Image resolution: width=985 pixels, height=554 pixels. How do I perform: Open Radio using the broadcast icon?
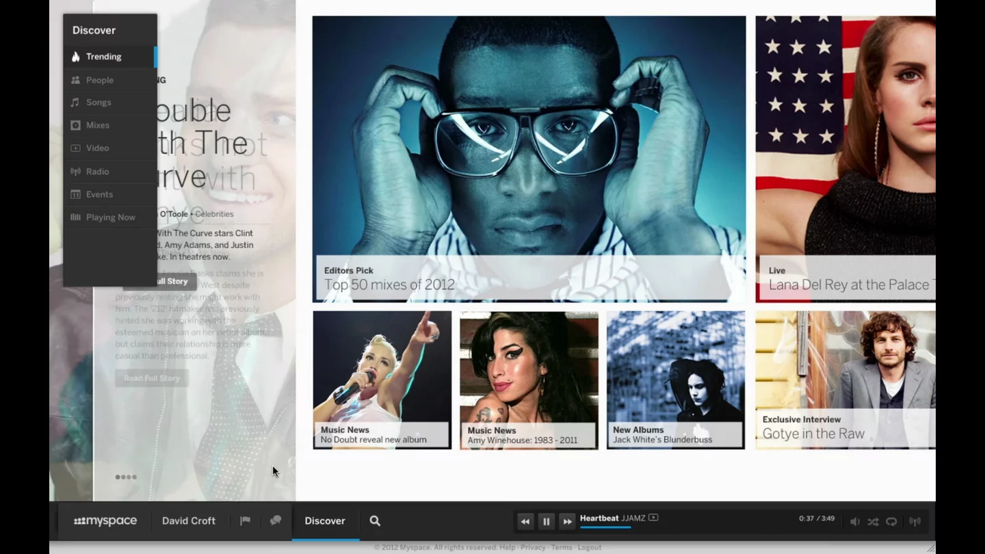pos(75,171)
